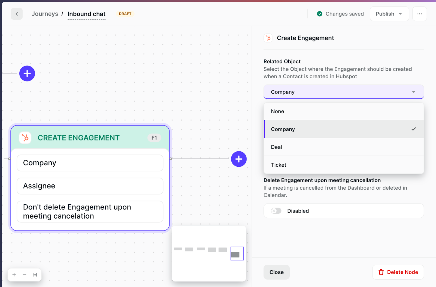Close the Create Engagement panel

(276, 272)
